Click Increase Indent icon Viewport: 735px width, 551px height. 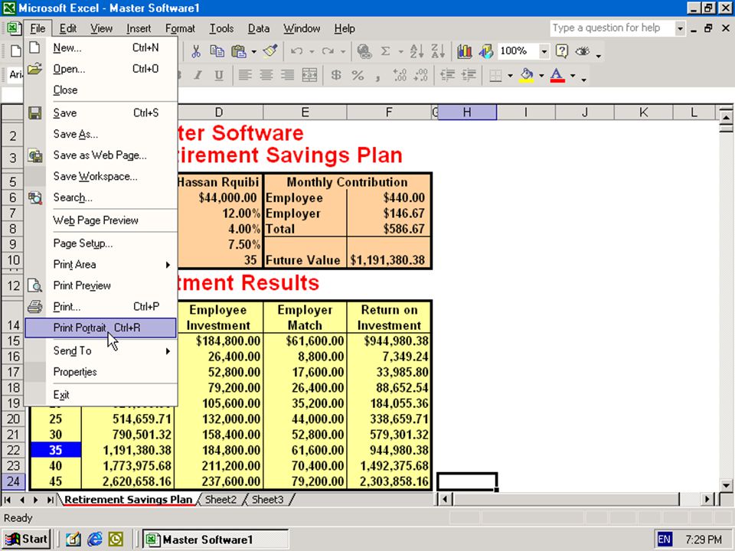(469, 75)
